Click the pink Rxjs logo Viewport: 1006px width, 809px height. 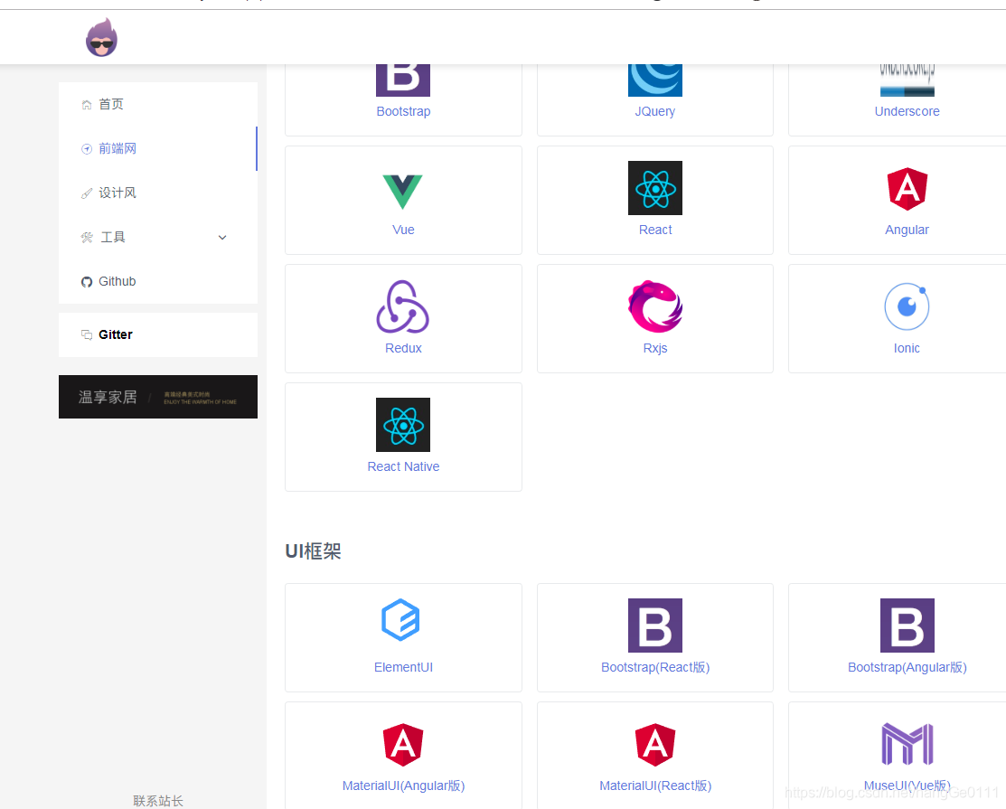pyautogui.click(x=655, y=306)
